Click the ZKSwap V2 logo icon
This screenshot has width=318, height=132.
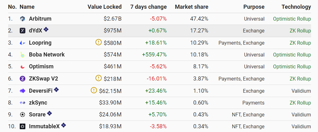[x=23, y=79]
